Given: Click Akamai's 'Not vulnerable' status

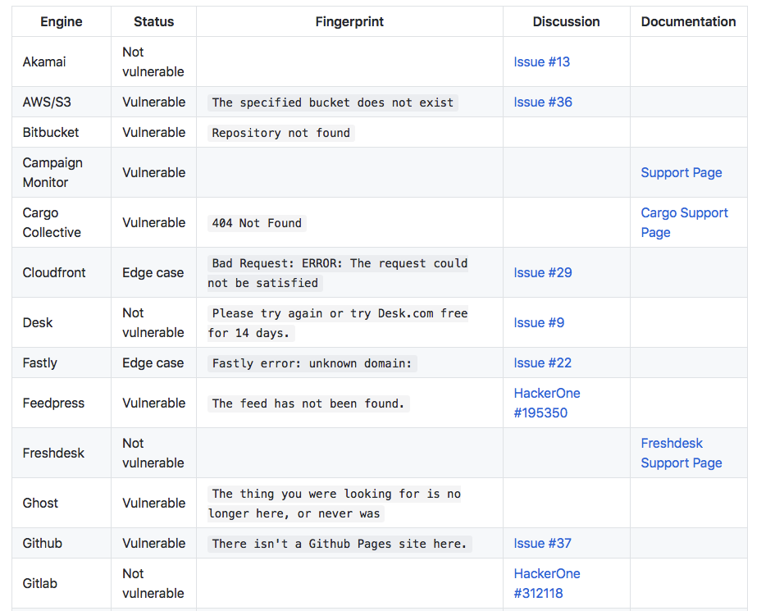Looking at the screenshot, I should [153, 62].
